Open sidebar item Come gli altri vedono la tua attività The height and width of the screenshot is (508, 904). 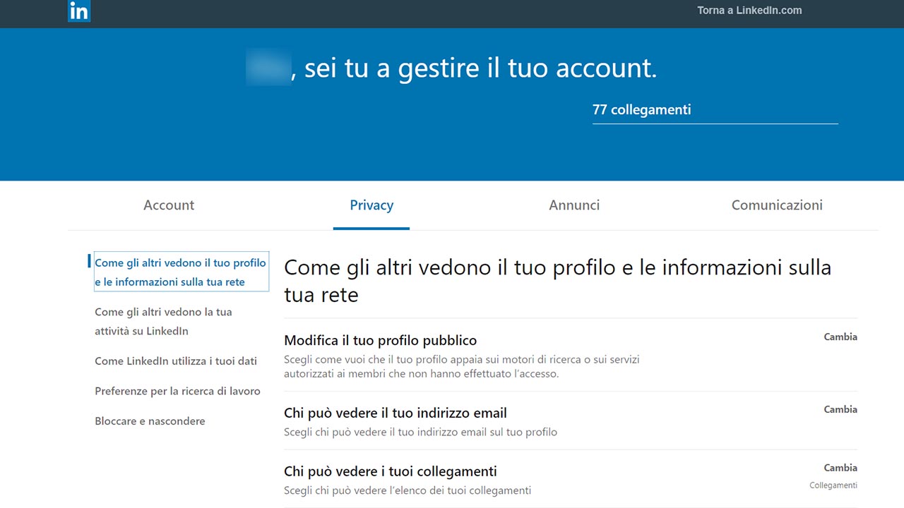[x=163, y=321]
